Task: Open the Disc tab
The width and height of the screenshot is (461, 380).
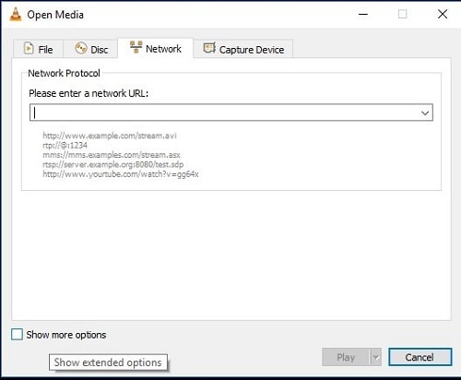Action: 90,49
